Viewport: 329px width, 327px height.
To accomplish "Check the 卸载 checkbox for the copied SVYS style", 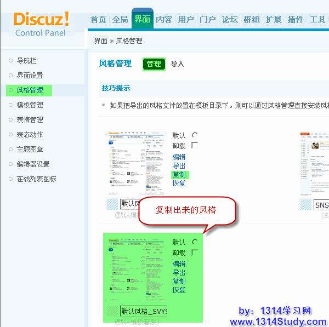I will pyautogui.click(x=195, y=253).
